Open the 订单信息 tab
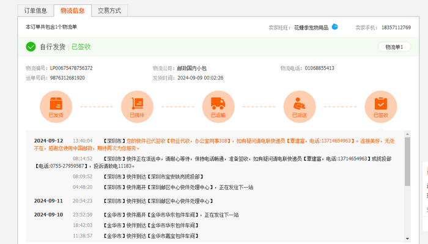Viewport: 428px width, 244px height. coord(35,10)
